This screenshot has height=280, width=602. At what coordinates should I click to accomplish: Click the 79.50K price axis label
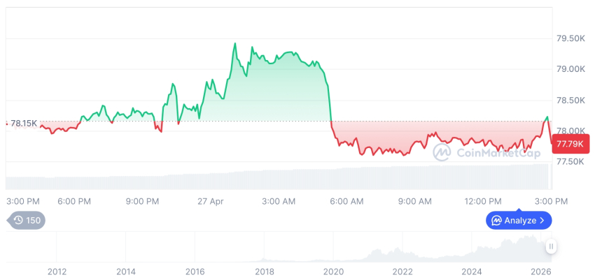pyautogui.click(x=570, y=38)
